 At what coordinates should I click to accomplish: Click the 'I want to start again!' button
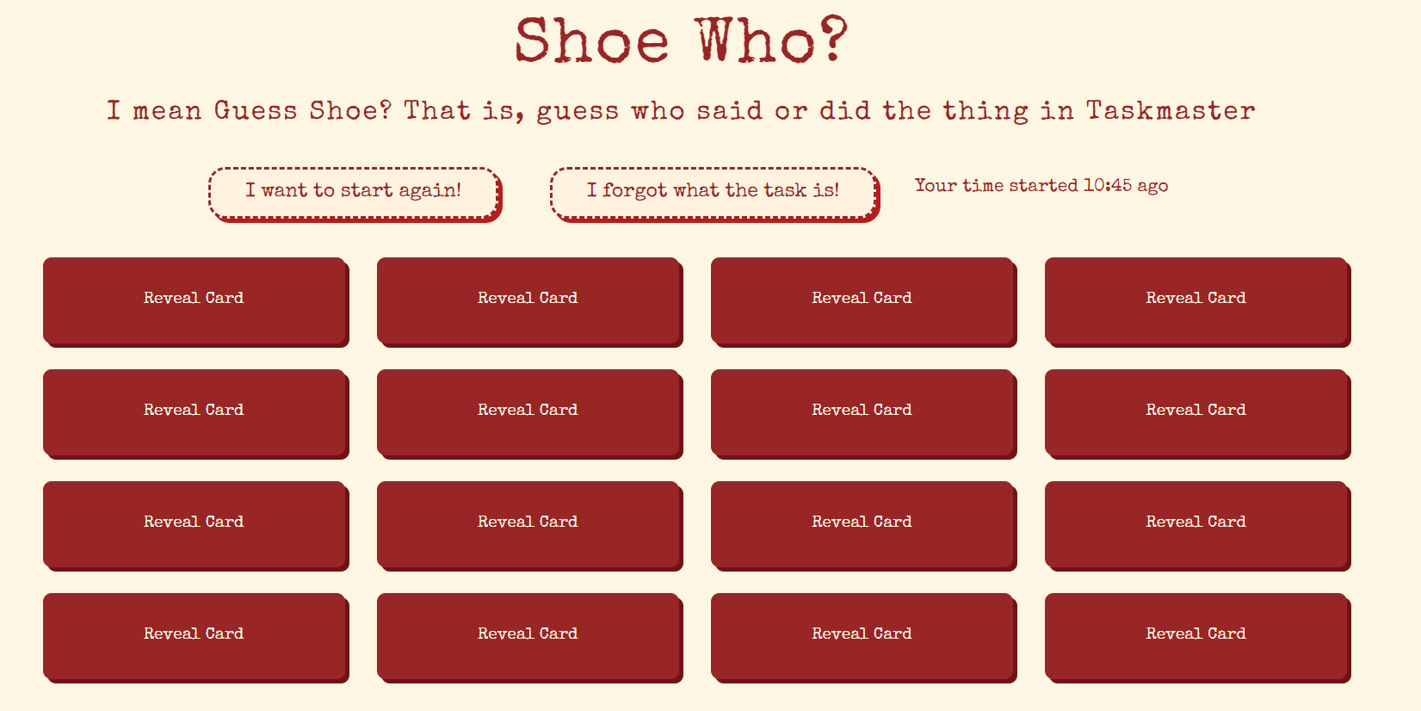(354, 192)
